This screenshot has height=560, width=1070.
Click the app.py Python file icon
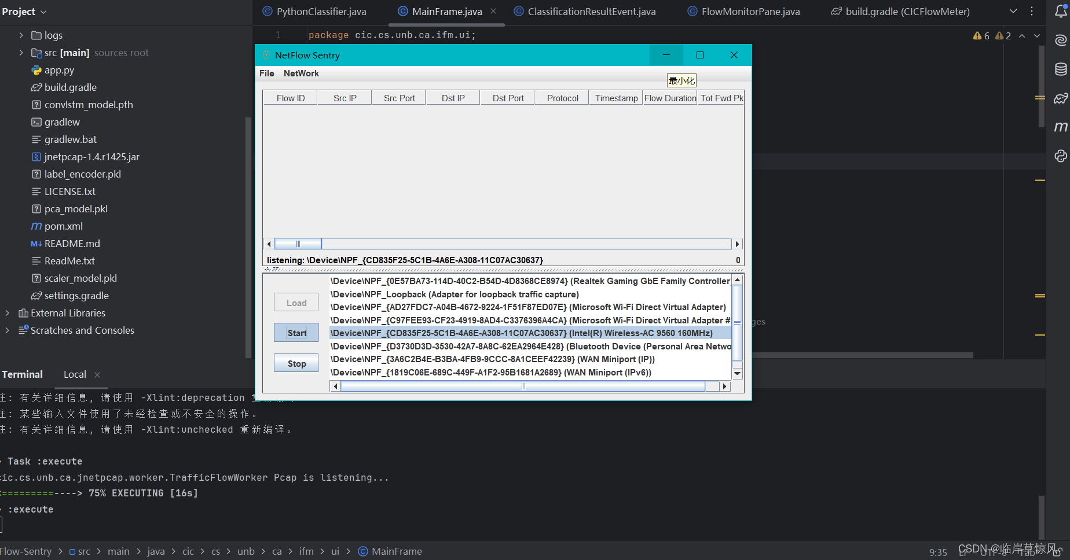click(36, 70)
